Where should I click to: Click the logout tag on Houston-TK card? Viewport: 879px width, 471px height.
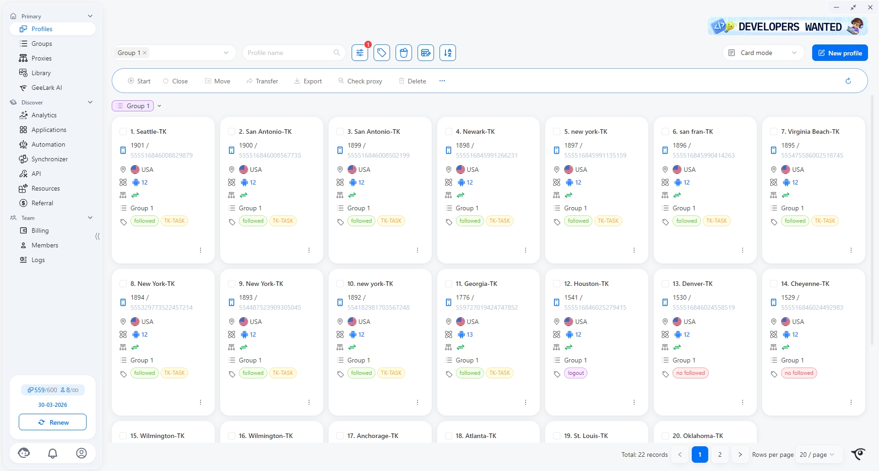pyautogui.click(x=576, y=373)
